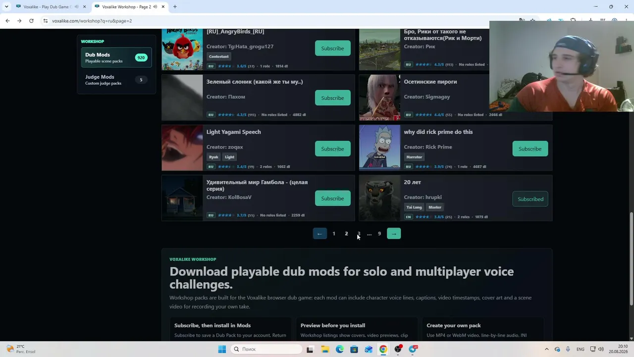634x357 pixels.
Task: Click the Narrator role tag
Action: tap(414, 157)
